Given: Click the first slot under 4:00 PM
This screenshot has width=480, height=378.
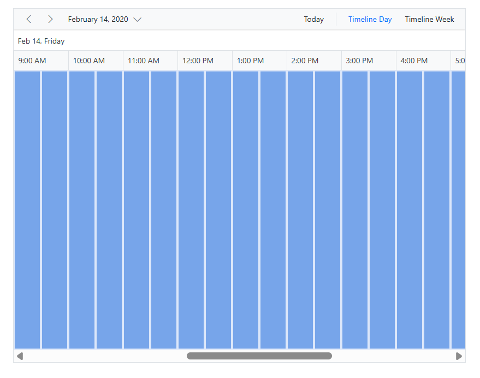Looking at the screenshot, I should tap(410, 210).
